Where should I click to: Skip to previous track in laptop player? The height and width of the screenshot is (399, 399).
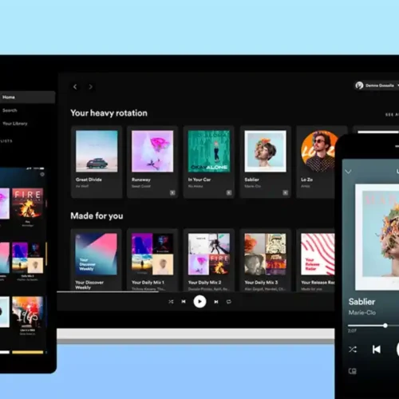point(184,302)
